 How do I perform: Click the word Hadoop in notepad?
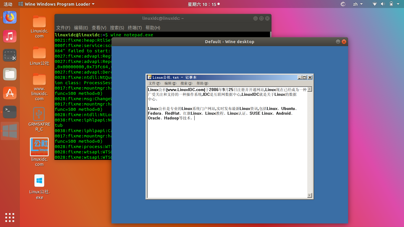click(x=172, y=118)
